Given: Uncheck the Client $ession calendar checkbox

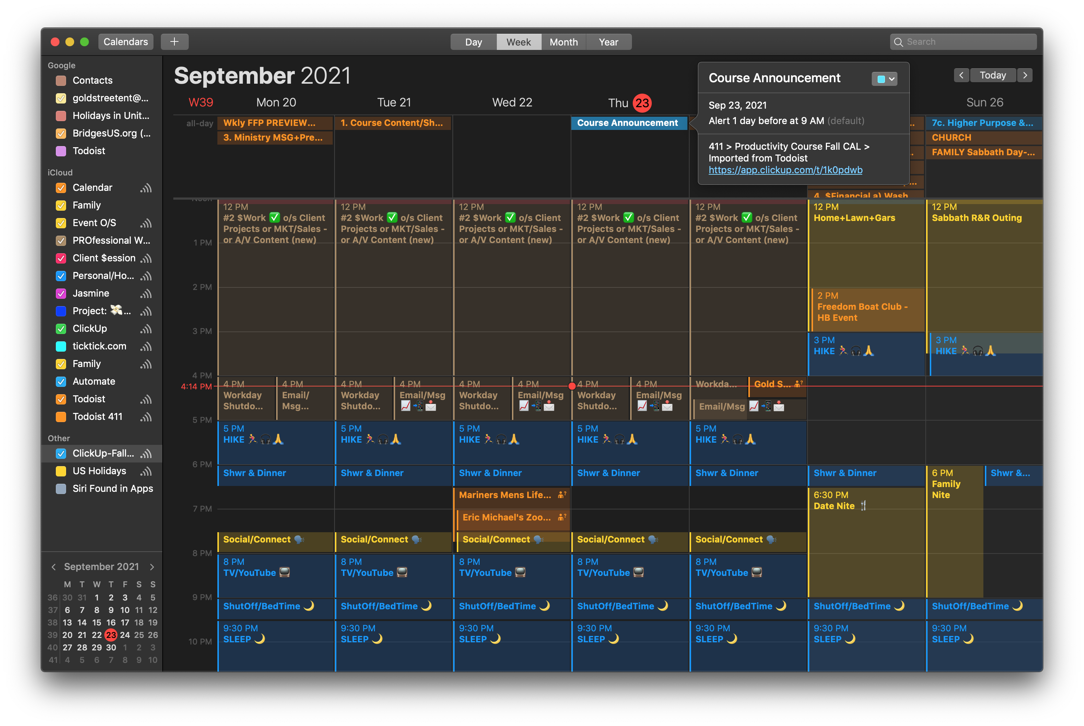Looking at the screenshot, I should pyautogui.click(x=61, y=258).
